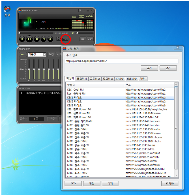Toggle the equalizer On switch
Screen dimensions: 189x195
23,54
